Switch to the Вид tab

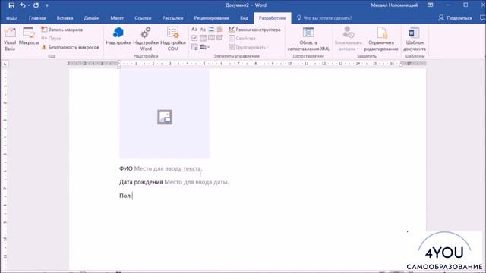[244, 18]
